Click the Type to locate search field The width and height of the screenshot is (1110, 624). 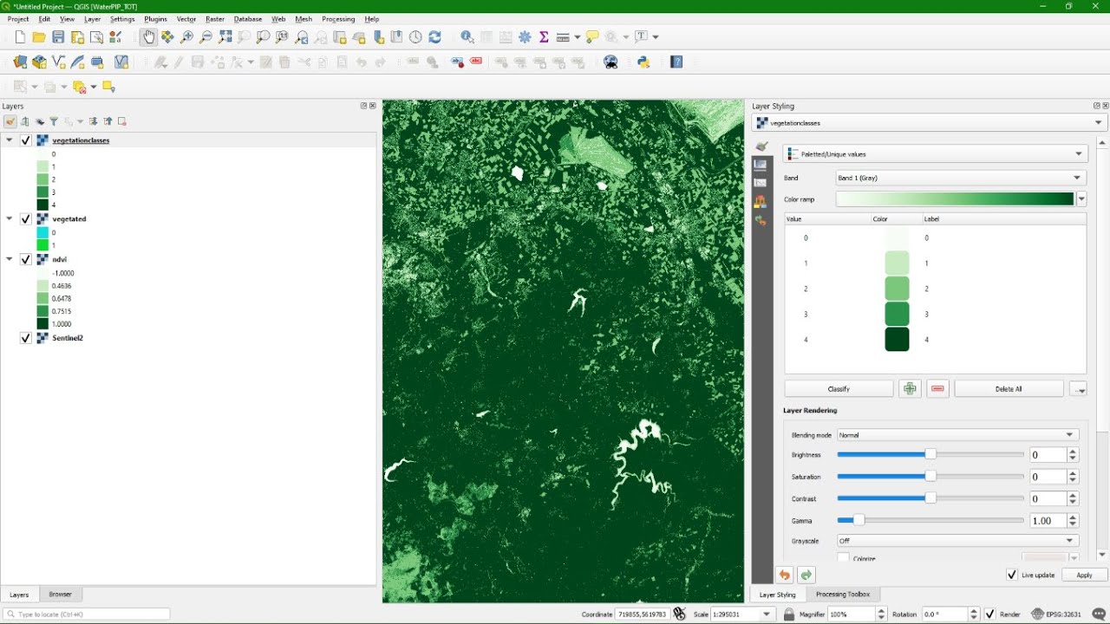(x=87, y=614)
